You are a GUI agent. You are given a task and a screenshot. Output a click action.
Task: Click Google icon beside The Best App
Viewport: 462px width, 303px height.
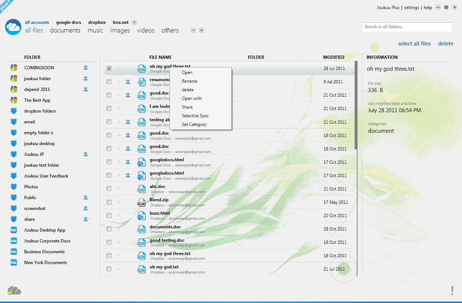coord(14,100)
